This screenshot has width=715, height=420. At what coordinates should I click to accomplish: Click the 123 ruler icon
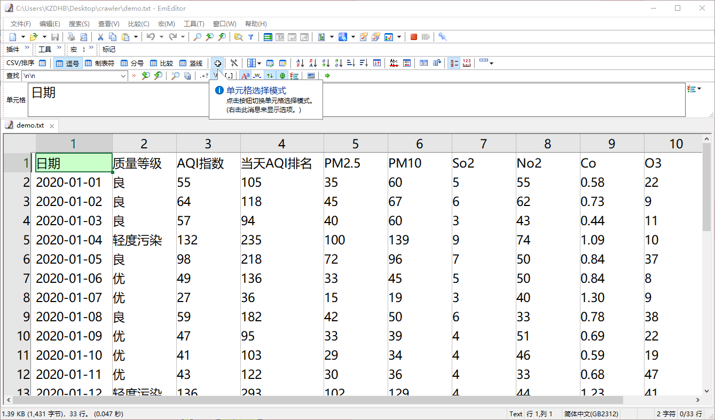[x=467, y=63]
